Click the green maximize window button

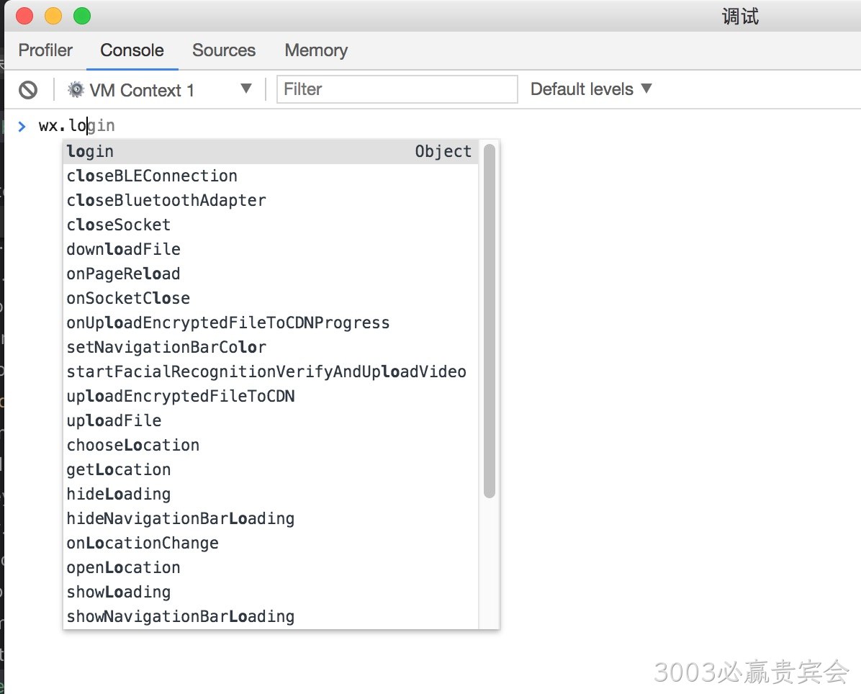tap(82, 16)
